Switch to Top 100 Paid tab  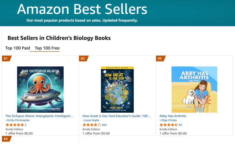pos(17,48)
